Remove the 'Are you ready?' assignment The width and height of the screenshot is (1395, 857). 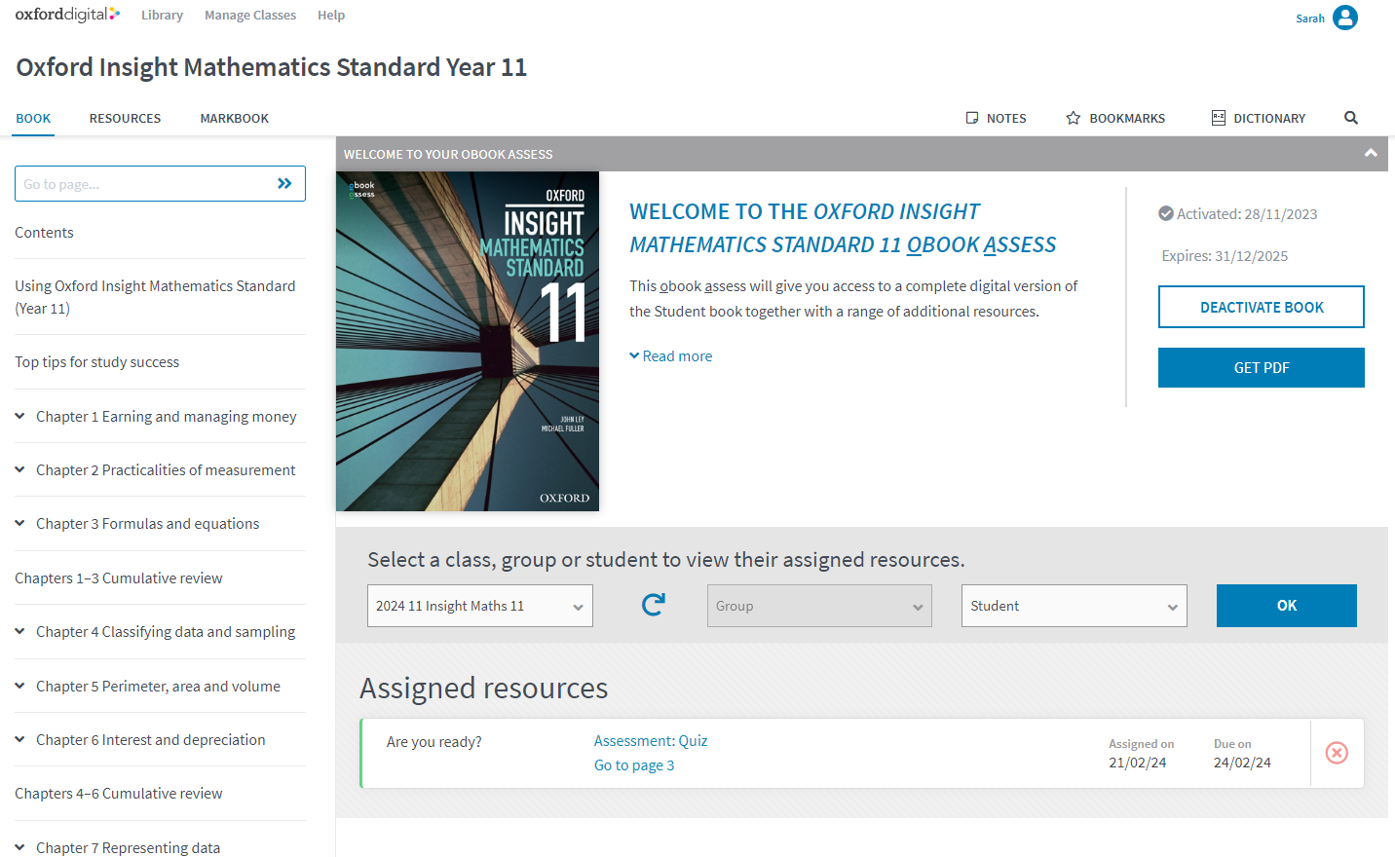1337,753
